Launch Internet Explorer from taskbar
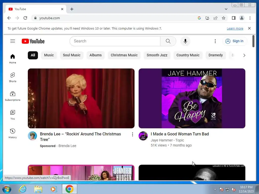This screenshot has height=194, width=259. click(x=23, y=189)
